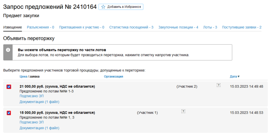This screenshot has width=270, height=136.
Task: Open Документация (1 файл) for Участник 2
Action: click(39, 102)
